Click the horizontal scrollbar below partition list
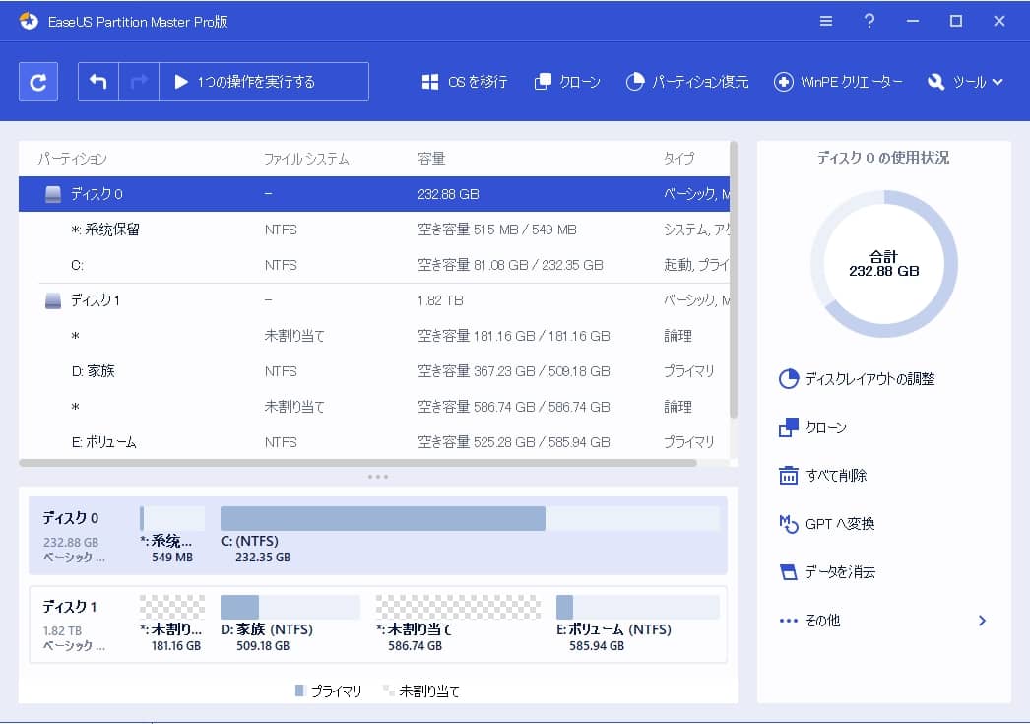The image size is (1030, 724). (x=358, y=463)
